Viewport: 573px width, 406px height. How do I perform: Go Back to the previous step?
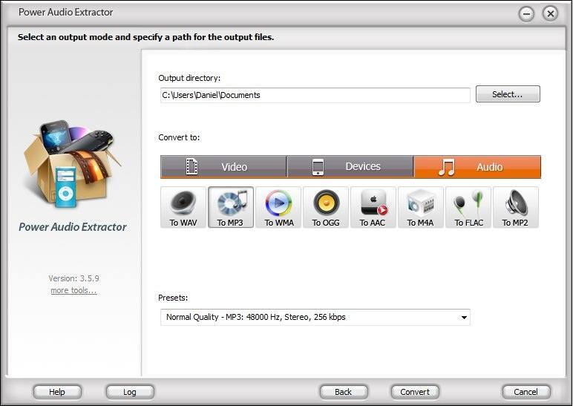coord(344,392)
